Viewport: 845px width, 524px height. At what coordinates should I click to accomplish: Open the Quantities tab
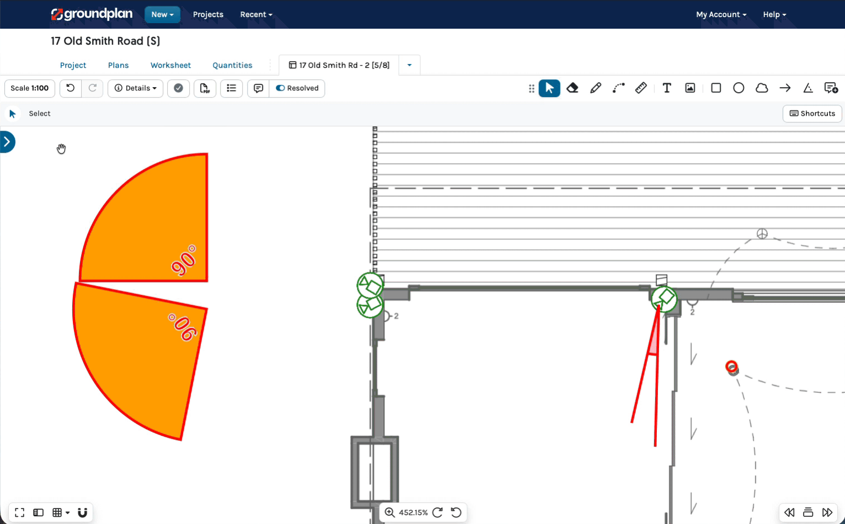[x=232, y=65]
